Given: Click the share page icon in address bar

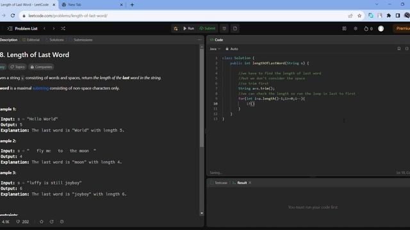Looking at the screenshot, I should click(350, 15).
